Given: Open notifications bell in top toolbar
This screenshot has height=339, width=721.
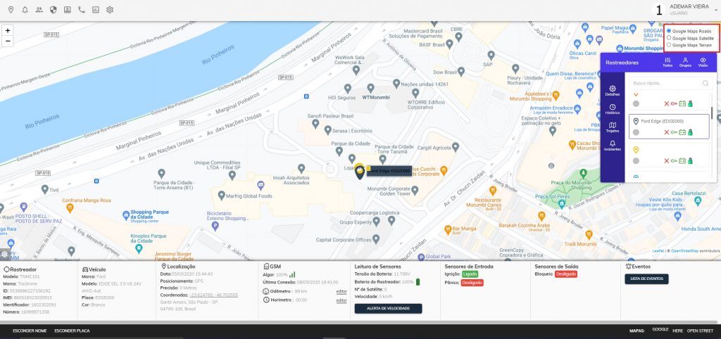Looking at the screenshot, I should pyautogui.click(x=25, y=10).
